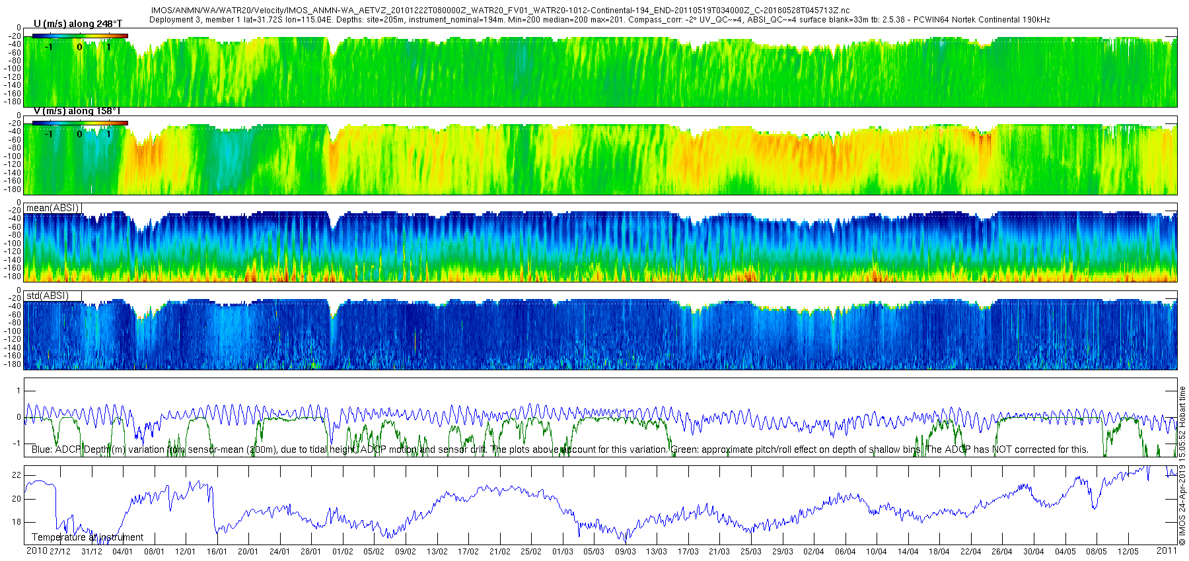The height and width of the screenshot is (561, 1189).
Task: Click the '12/05' date tick label
Action: (x=1128, y=552)
